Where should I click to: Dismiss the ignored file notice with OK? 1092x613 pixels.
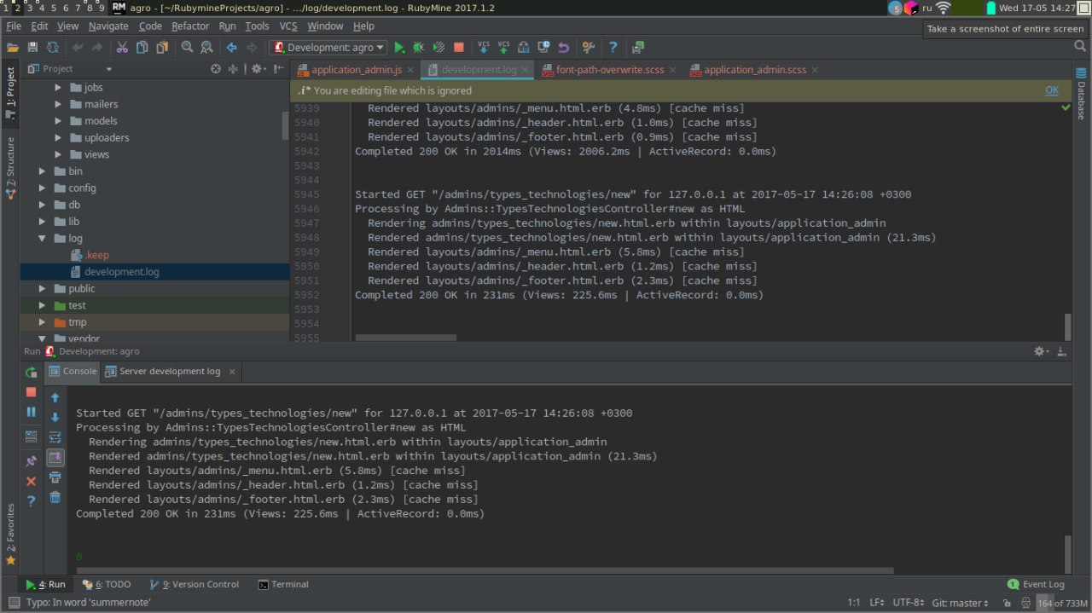(x=1052, y=90)
